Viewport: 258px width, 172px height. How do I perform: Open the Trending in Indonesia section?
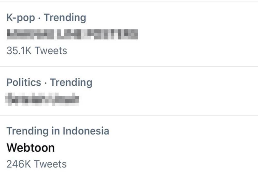(59, 131)
